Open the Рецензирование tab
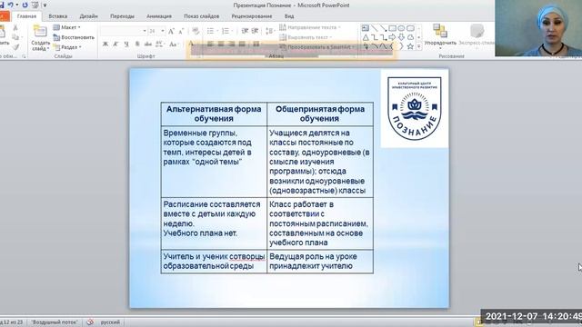This screenshot has height=327, width=582. pos(252,16)
